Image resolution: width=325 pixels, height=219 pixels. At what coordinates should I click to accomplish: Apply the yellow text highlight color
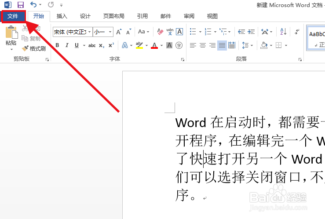point(139,45)
